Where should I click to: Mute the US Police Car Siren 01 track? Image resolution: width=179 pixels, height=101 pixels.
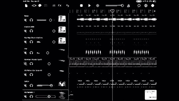(x=25, y=75)
